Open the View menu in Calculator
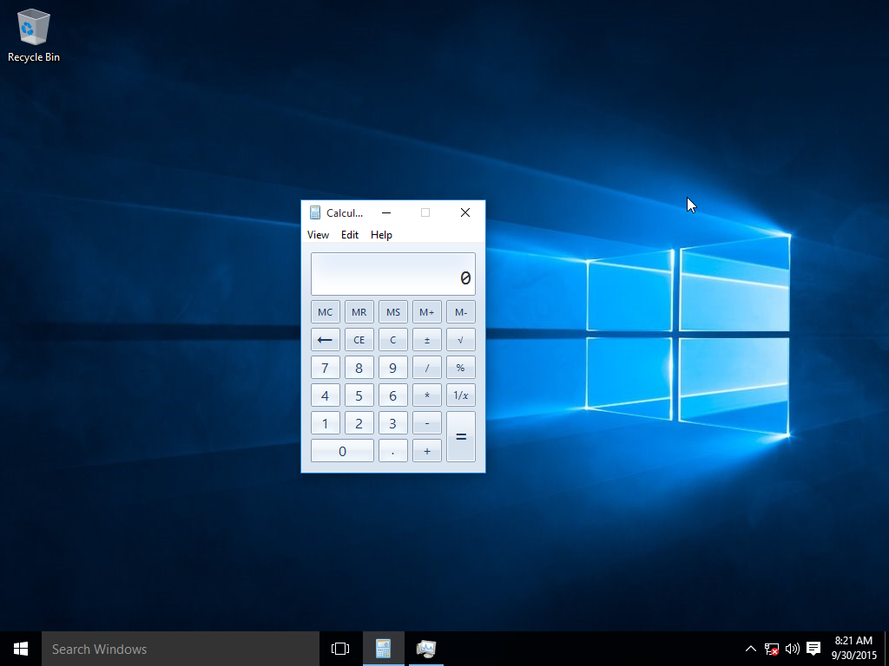This screenshot has height=666, width=889. pos(318,235)
